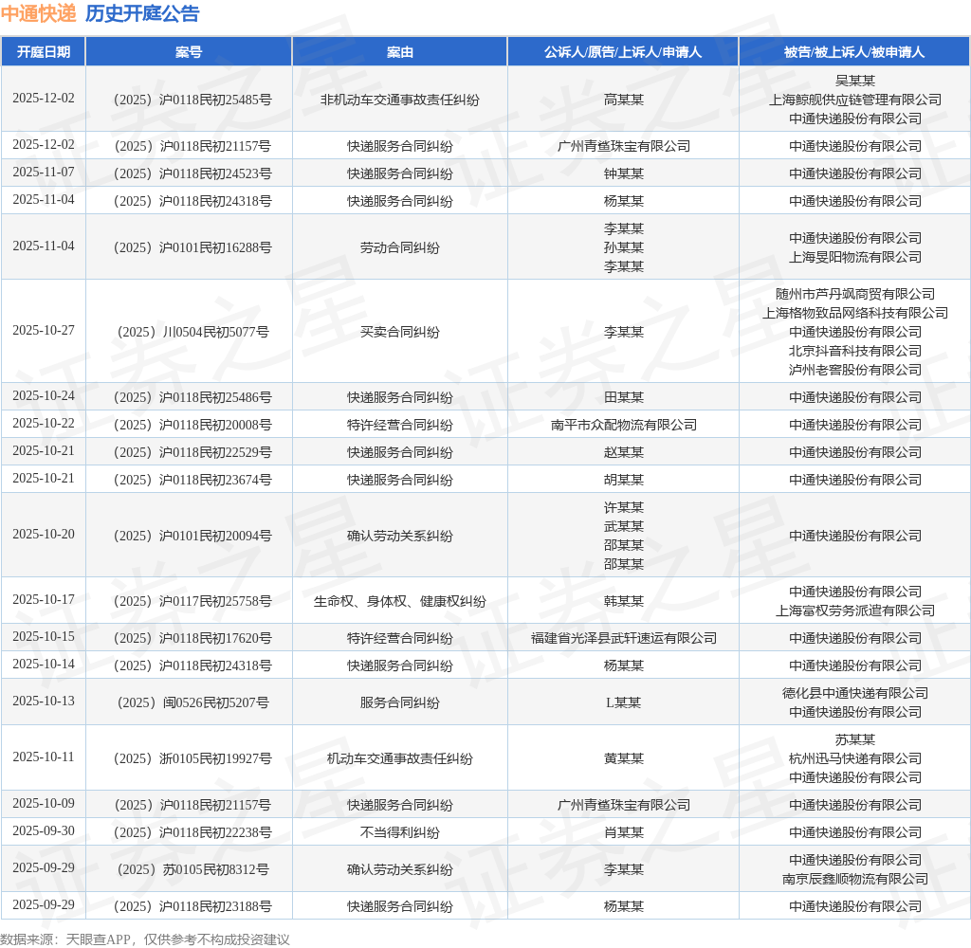
Task: Select the 被告/被上诉人/被申请人 column header
Action: [854, 52]
